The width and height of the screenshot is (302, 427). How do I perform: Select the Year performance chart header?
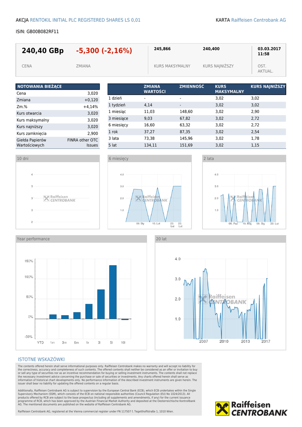pyautogui.click(x=81, y=239)
